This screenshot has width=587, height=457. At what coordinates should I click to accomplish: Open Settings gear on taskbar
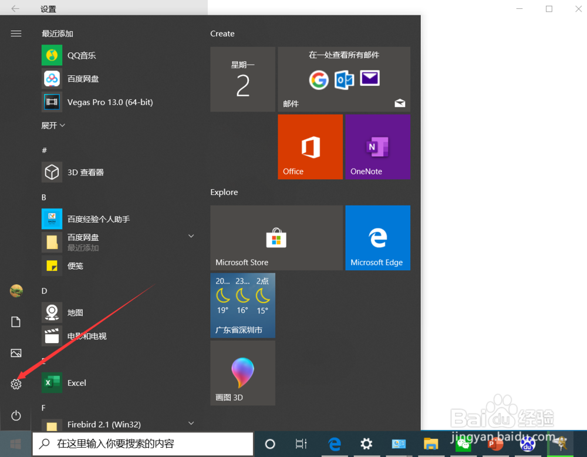366,444
